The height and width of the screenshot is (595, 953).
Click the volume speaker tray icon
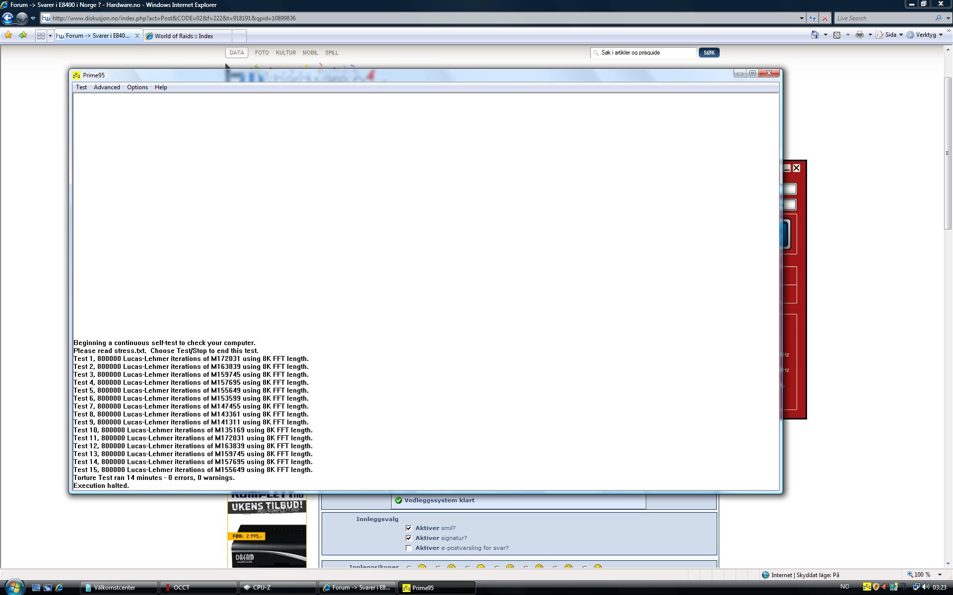[x=925, y=587]
